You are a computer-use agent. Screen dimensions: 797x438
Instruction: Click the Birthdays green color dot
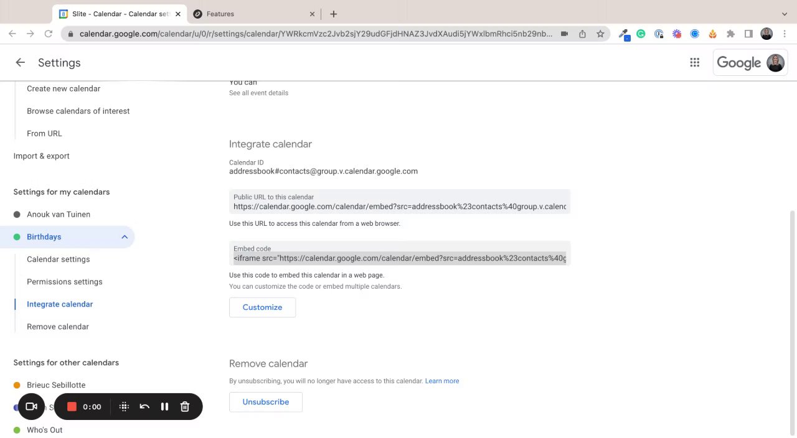tap(17, 237)
